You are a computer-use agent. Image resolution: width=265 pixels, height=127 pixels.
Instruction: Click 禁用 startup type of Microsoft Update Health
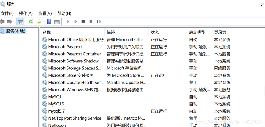[x=193, y=82]
